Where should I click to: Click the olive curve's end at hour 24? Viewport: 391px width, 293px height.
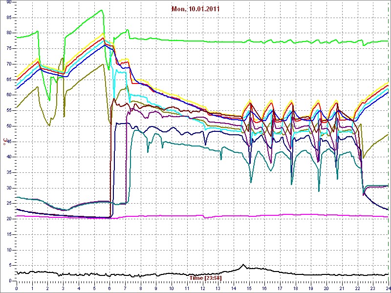(x=388, y=134)
